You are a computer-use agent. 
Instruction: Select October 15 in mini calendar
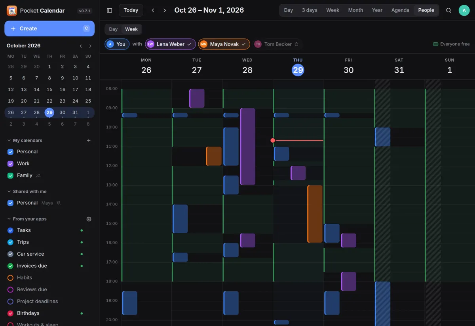tap(49, 90)
